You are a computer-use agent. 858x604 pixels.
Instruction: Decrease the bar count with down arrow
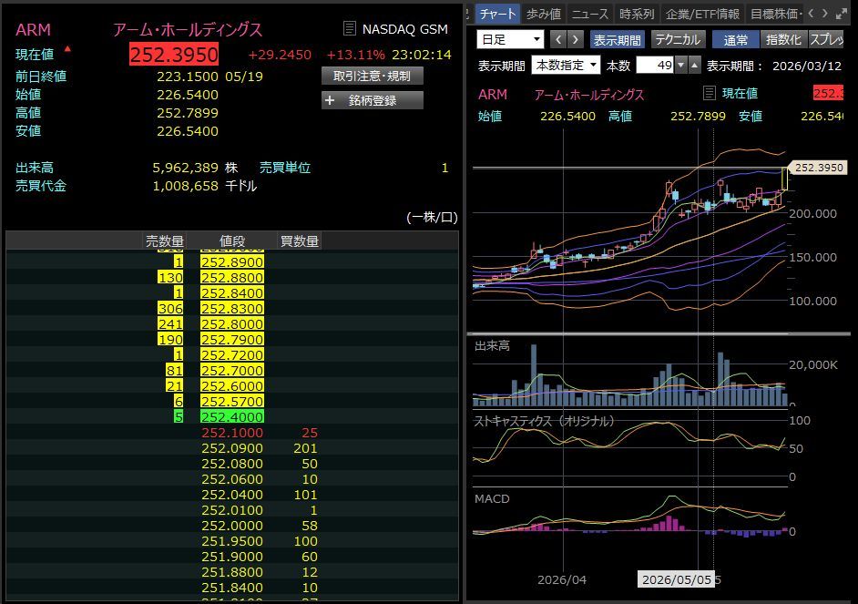(x=680, y=65)
